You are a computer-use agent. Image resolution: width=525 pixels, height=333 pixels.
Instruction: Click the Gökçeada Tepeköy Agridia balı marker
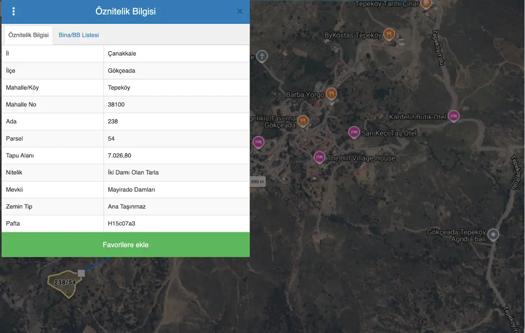[493, 235]
